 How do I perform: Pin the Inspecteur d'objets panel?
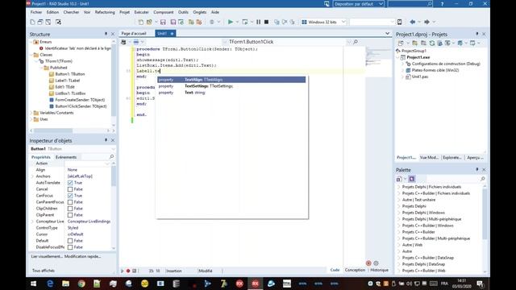[106, 140]
